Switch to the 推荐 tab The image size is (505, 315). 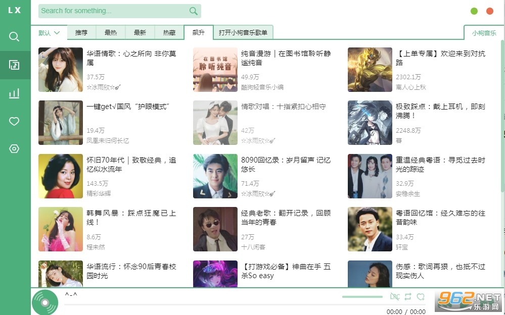(x=81, y=33)
